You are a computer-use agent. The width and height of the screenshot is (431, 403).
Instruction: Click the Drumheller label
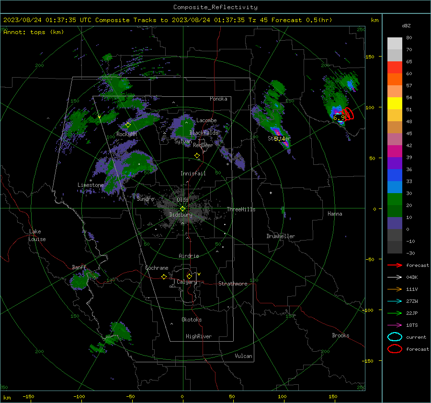pyautogui.click(x=281, y=236)
